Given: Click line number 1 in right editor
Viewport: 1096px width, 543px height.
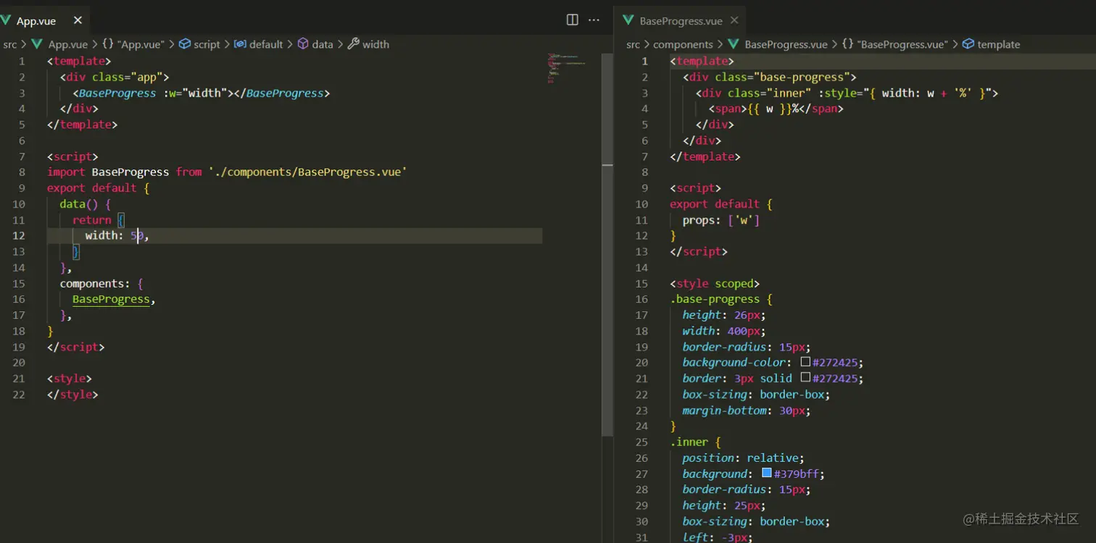Looking at the screenshot, I should tap(644, 61).
